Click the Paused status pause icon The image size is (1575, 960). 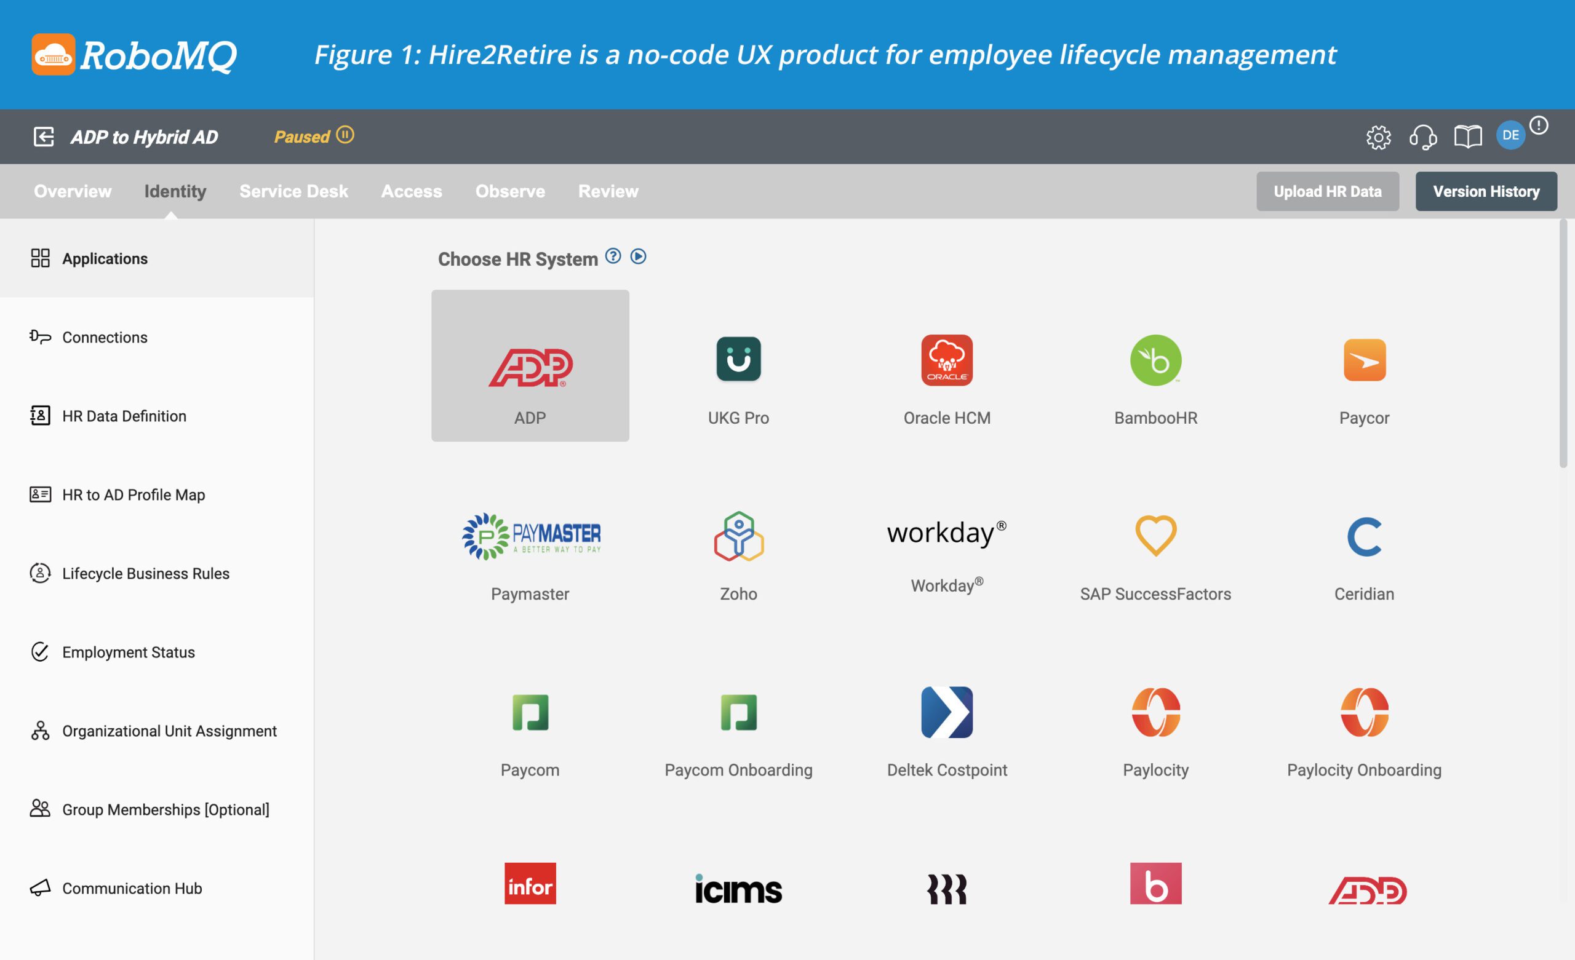(345, 135)
